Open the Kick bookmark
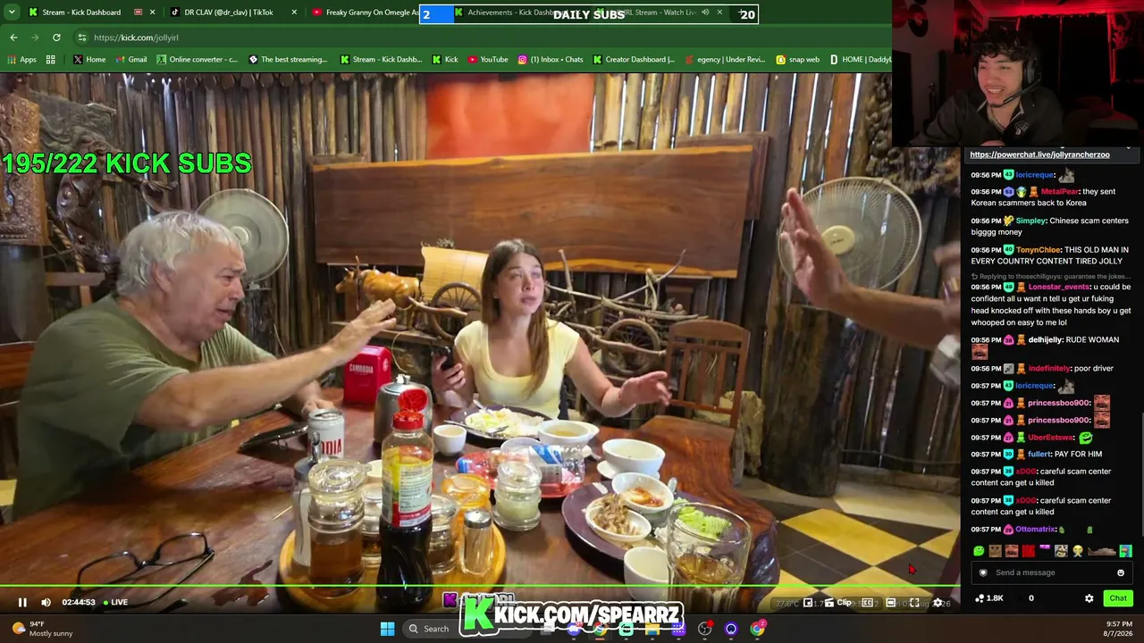The width and height of the screenshot is (1144, 643). coord(445,60)
